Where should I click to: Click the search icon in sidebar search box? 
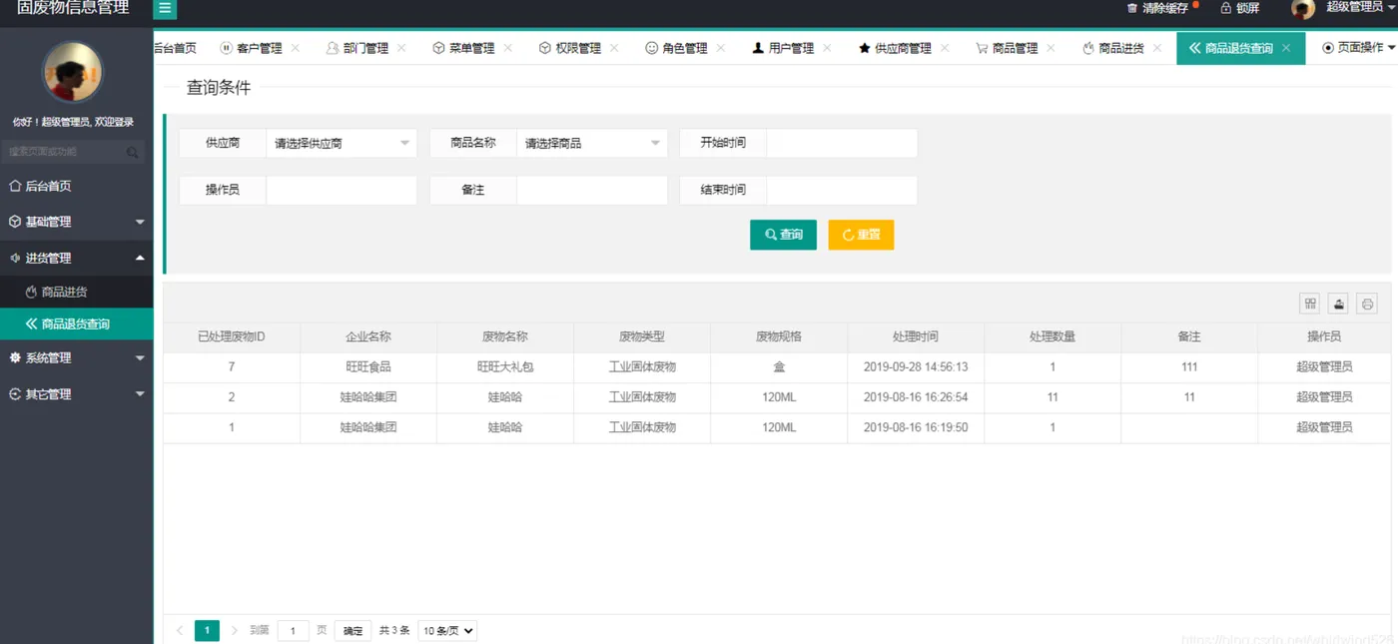tap(132, 152)
